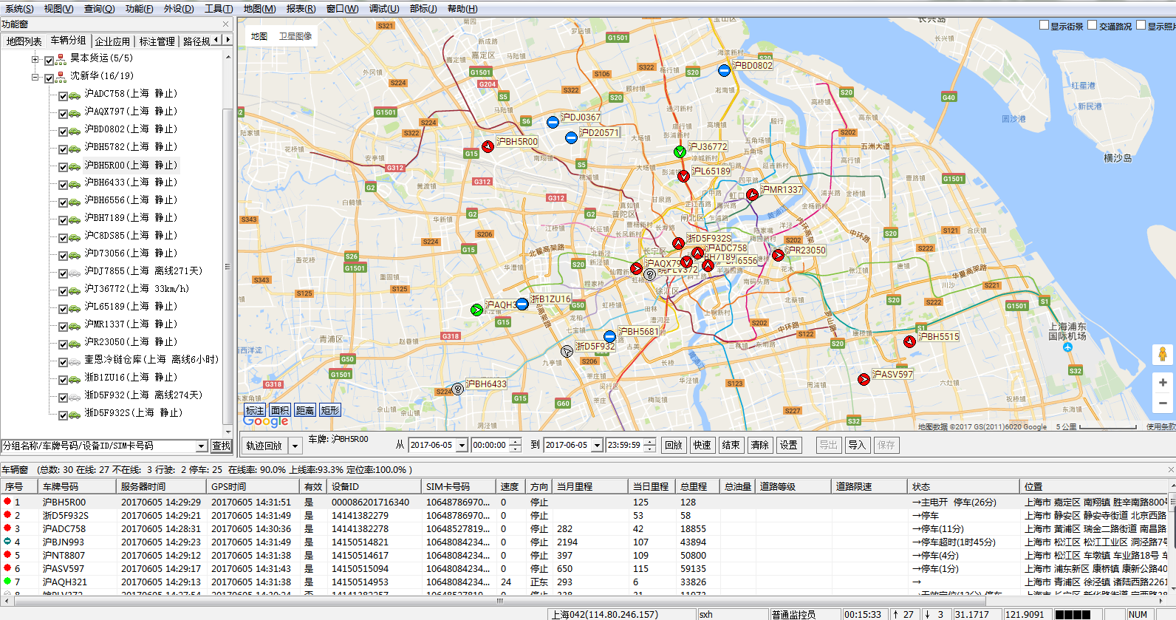
Task: Select the 沪D5F932S row in the vehicle table
Action: pyautogui.click(x=65, y=515)
